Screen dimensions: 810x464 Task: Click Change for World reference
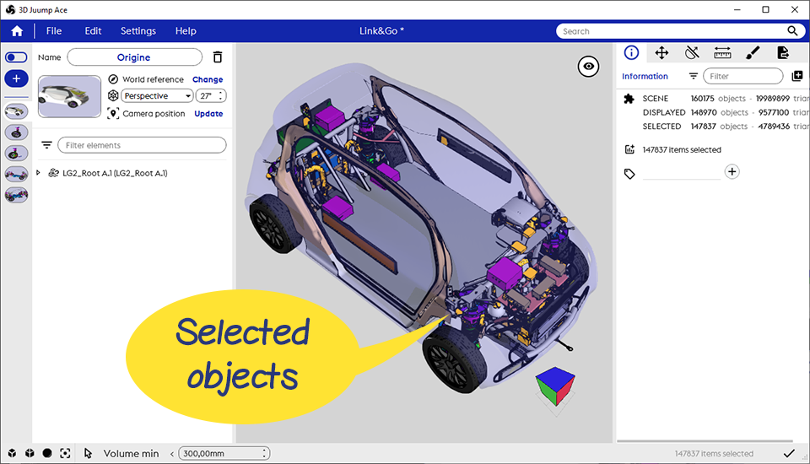208,79
